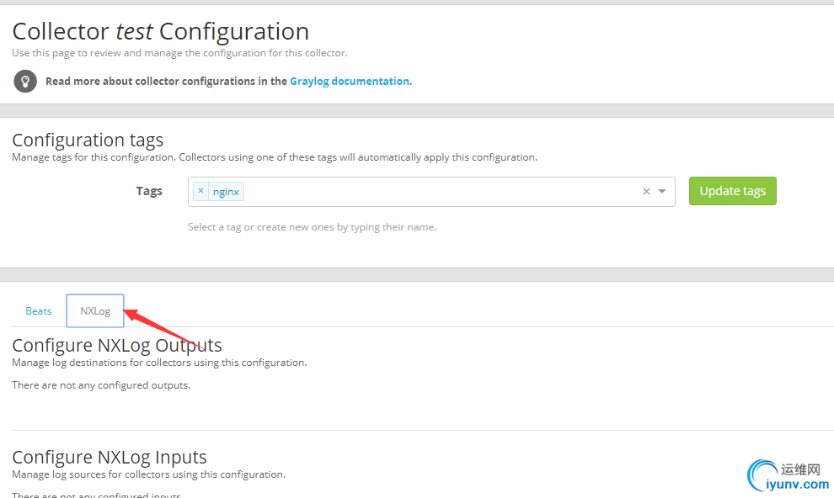Click the 'no configured outputs' message

pyautogui.click(x=101, y=385)
